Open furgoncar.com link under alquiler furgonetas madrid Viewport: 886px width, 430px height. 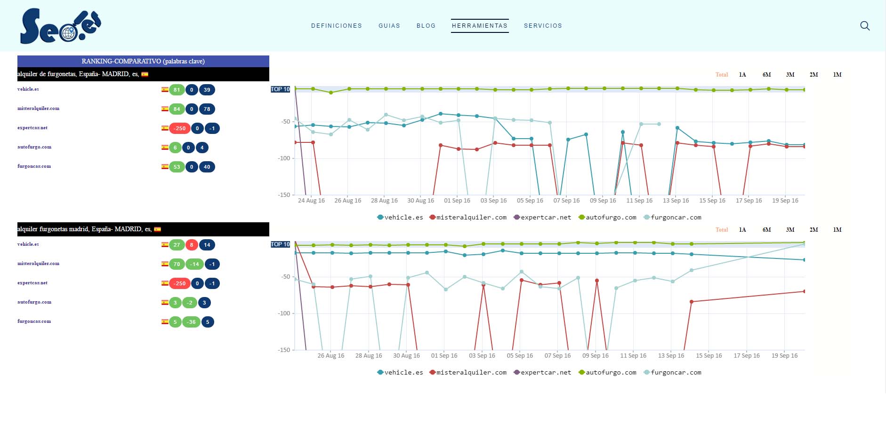point(34,321)
